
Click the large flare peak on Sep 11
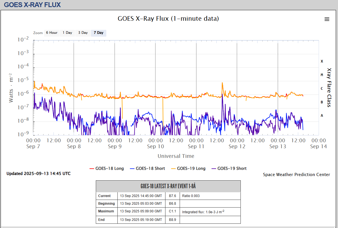tap(222, 83)
